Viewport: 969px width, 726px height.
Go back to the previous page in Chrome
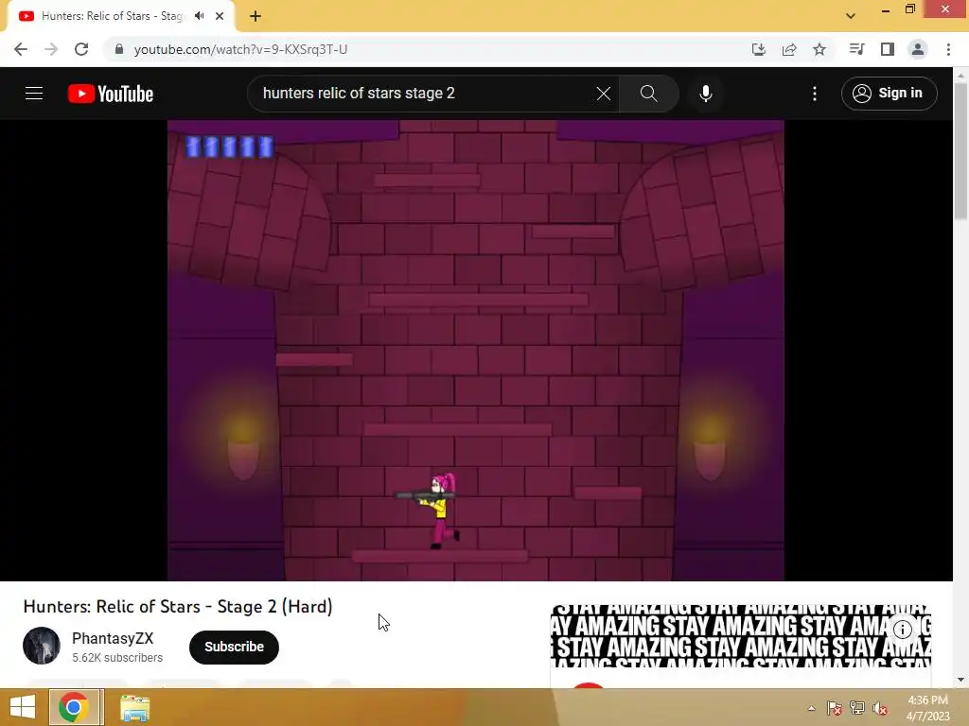coord(21,49)
